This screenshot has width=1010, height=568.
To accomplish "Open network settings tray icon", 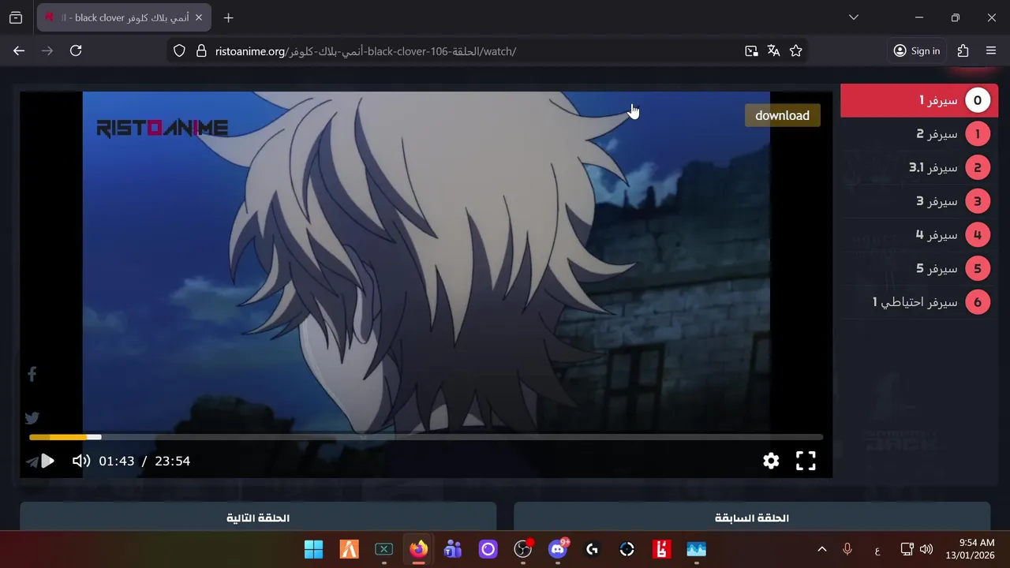I will tap(907, 549).
